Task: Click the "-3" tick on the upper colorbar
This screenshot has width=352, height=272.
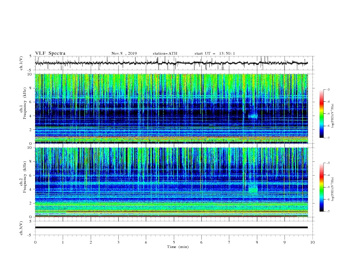Action: 328,89
